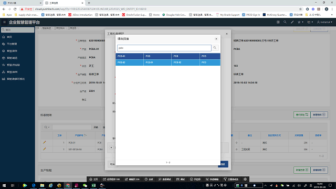Open My Oracle Support bookmark
Viewport: 336px width, 189px height.
(x=228, y=15)
